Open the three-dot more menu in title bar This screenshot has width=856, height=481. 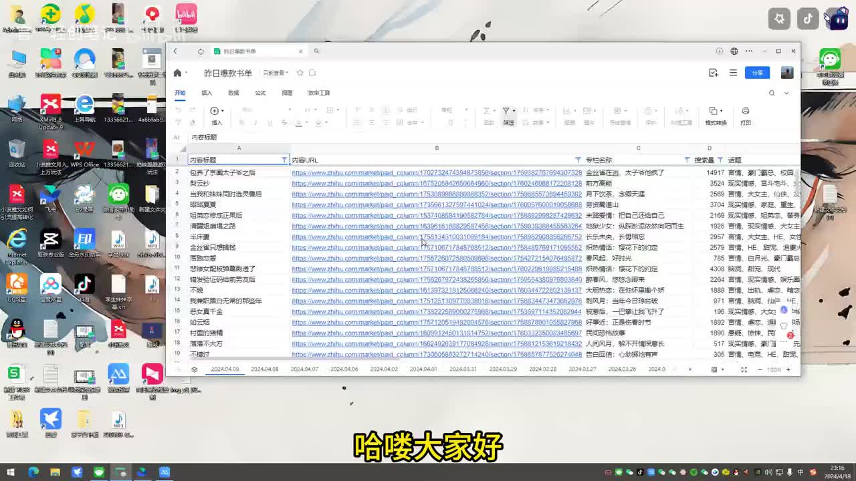(x=748, y=51)
